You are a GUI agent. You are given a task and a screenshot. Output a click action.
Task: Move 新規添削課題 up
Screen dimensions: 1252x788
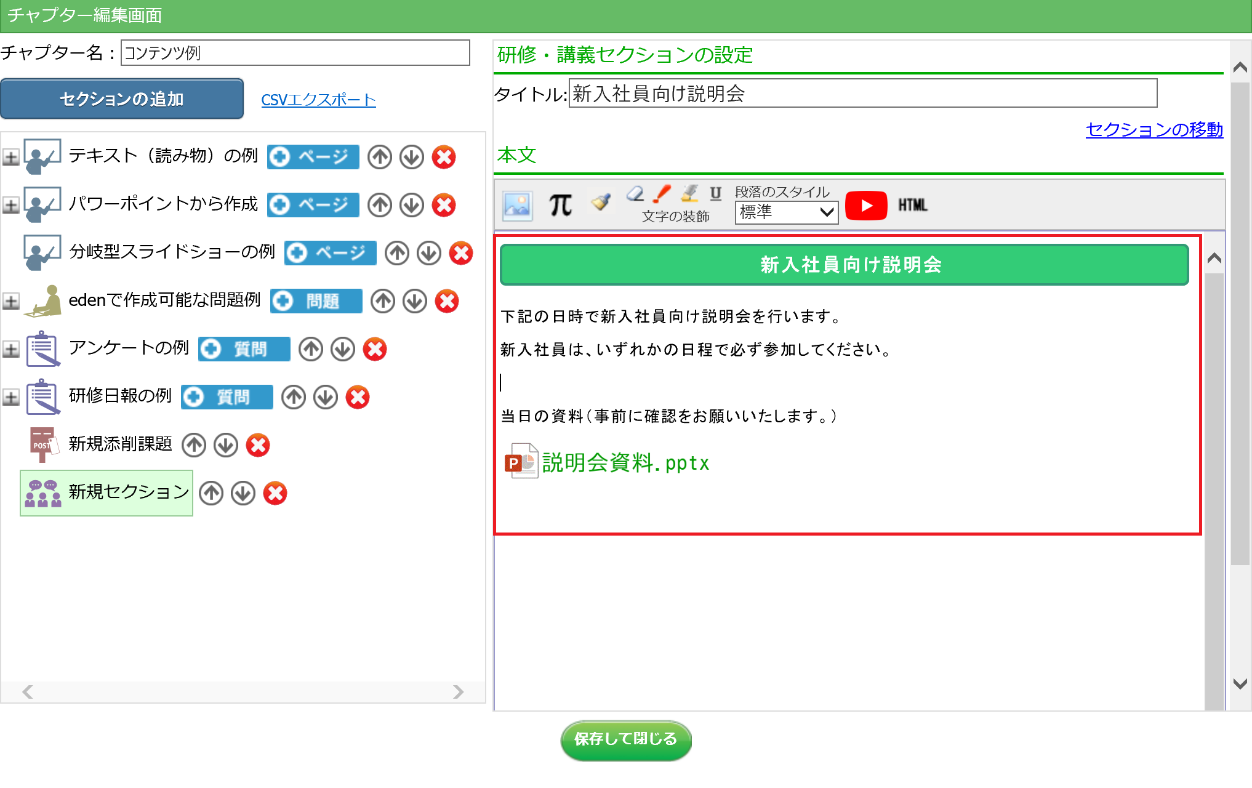pyautogui.click(x=194, y=445)
